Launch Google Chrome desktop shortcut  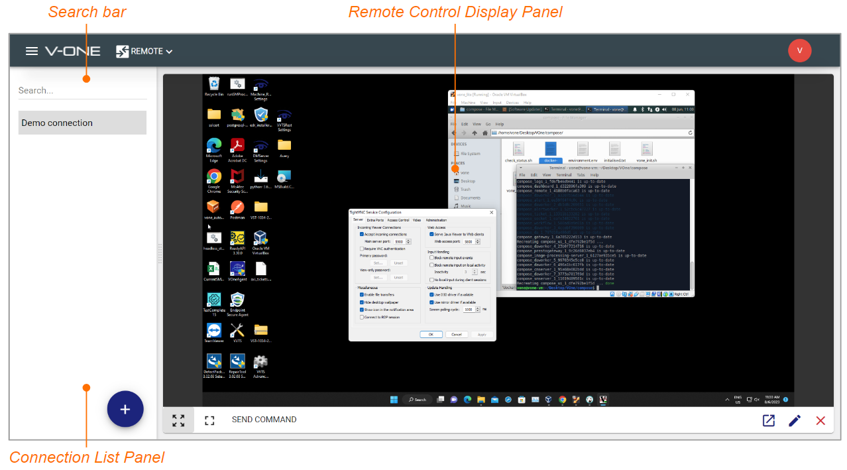pos(213,180)
